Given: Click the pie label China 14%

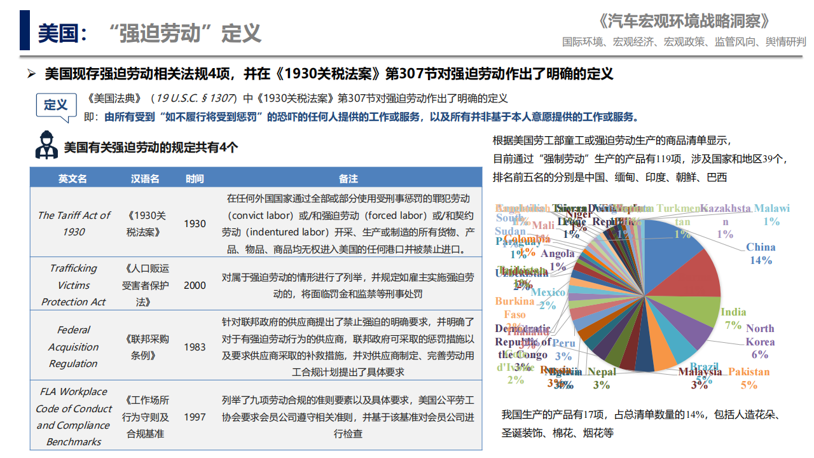Looking at the screenshot, I should pos(761,253).
